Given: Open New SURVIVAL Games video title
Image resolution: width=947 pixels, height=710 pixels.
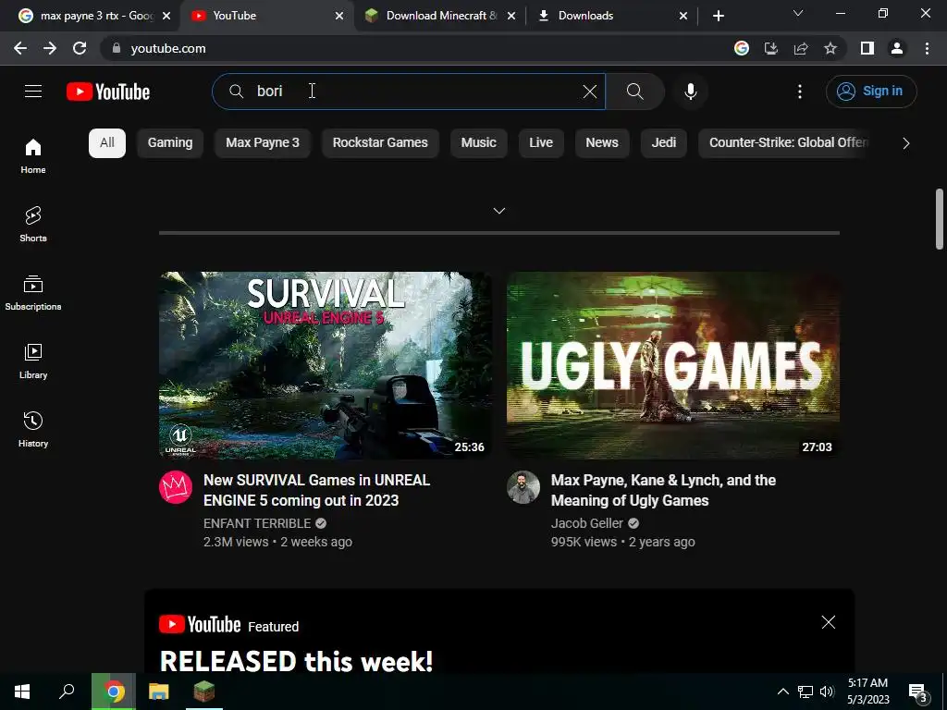Looking at the screenshot, I should pyautogui.click(x=316, y=490).
